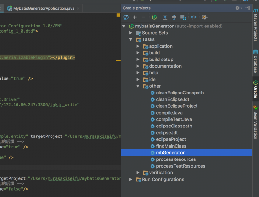
Task: Open the Maven Projects side tab
Action: coord(255,25)
